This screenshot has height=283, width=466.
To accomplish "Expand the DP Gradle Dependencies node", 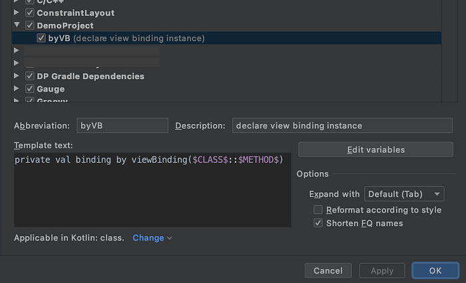I will 17,76.
